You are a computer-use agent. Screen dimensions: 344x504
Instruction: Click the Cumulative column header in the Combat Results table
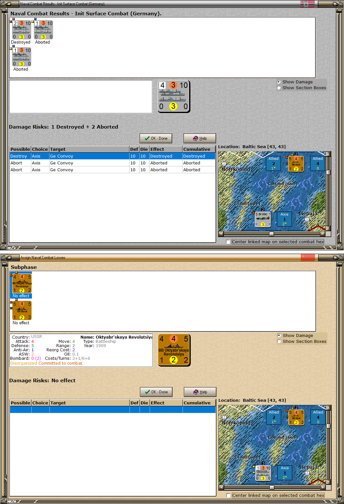[199, 149]
